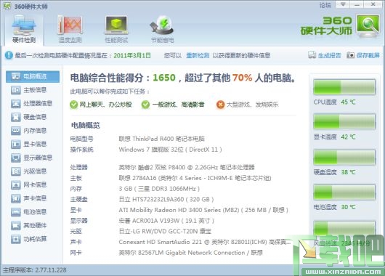Open the 性能测试 performance test icon
The height and width of the screenshot is (276, 385).
116,30
